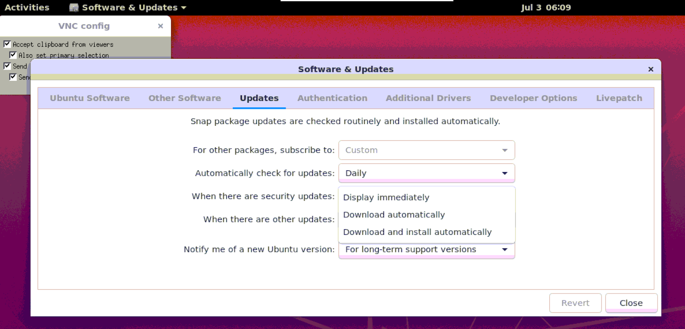Open the Custom subscribe-to dropdown
Screen dimensions: 685x329
tap(426, 150)
